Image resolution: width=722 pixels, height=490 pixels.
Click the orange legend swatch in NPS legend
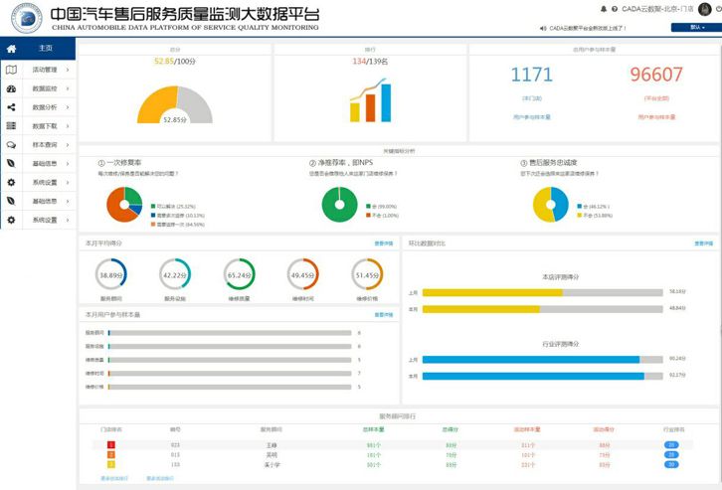368,216
